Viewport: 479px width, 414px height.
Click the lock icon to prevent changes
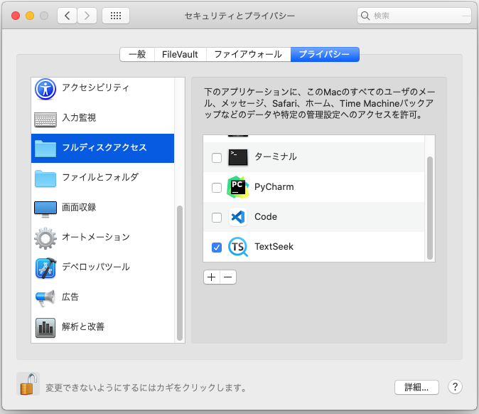pos(28,385)
